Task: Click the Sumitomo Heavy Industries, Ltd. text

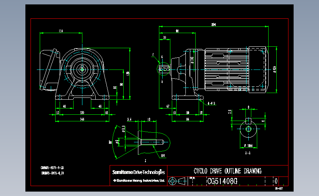Action: click(139, 181)
